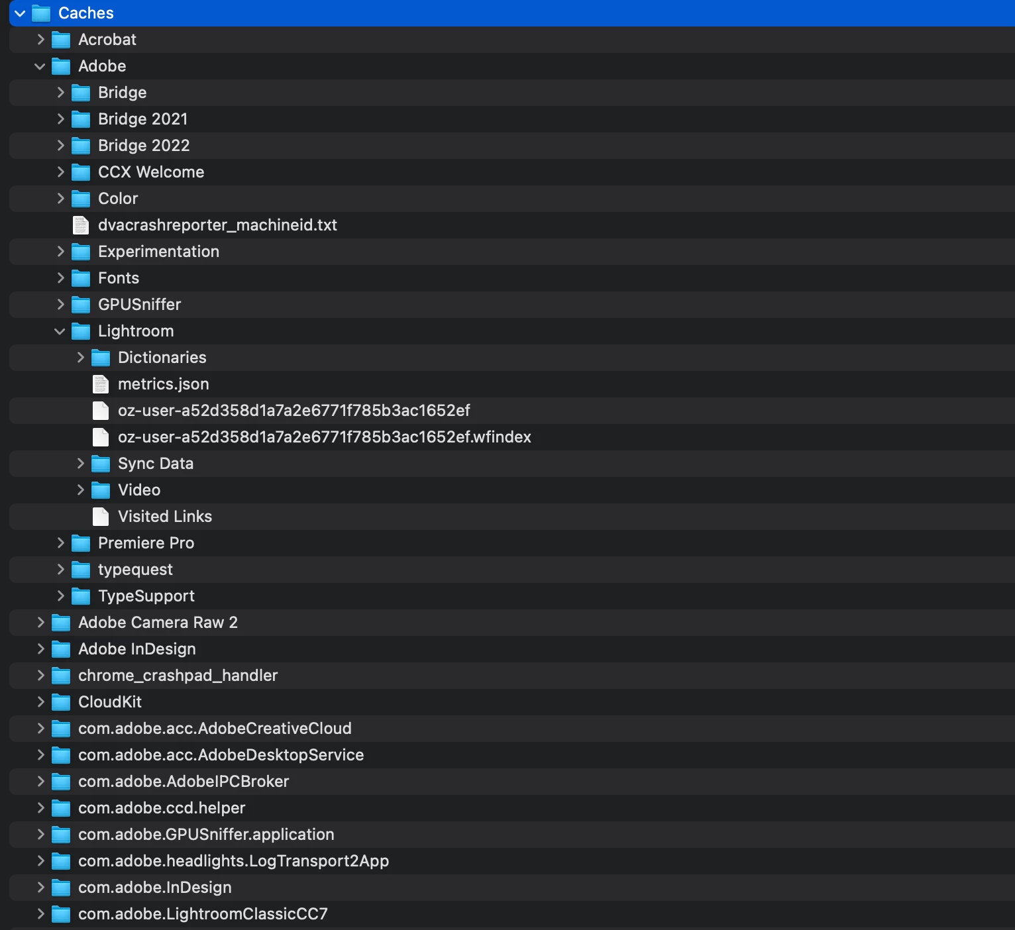Click the Visited Links file icon
The width and height of the screenshot is (1015, 930).
point(101,517)
